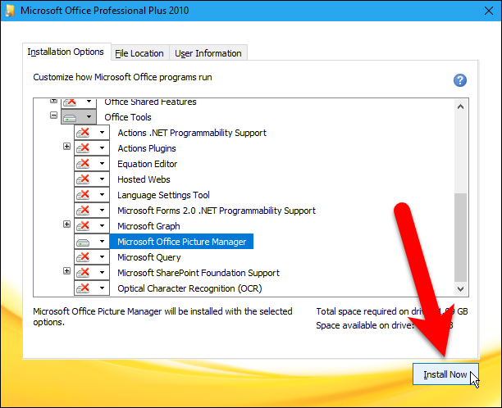Click the scrollbar down arrow in feature list
This screenshot has height=408, width=502.
point(461,289)
